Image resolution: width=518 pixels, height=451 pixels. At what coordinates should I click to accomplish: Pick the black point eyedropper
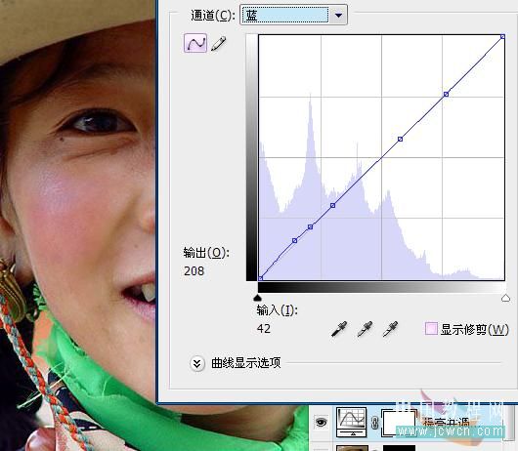[x=339, y=329]
